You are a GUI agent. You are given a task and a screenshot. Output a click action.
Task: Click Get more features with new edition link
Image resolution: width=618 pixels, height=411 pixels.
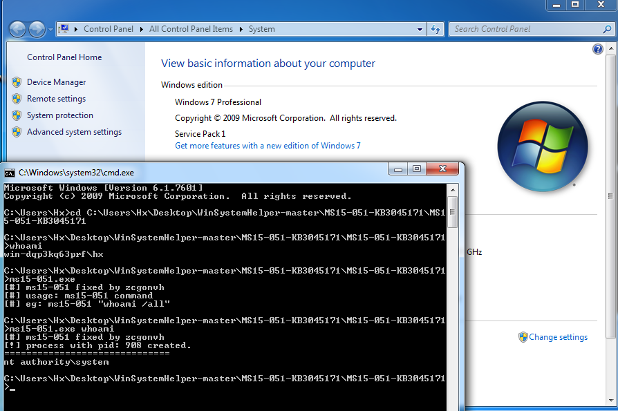tap(268, 146)
